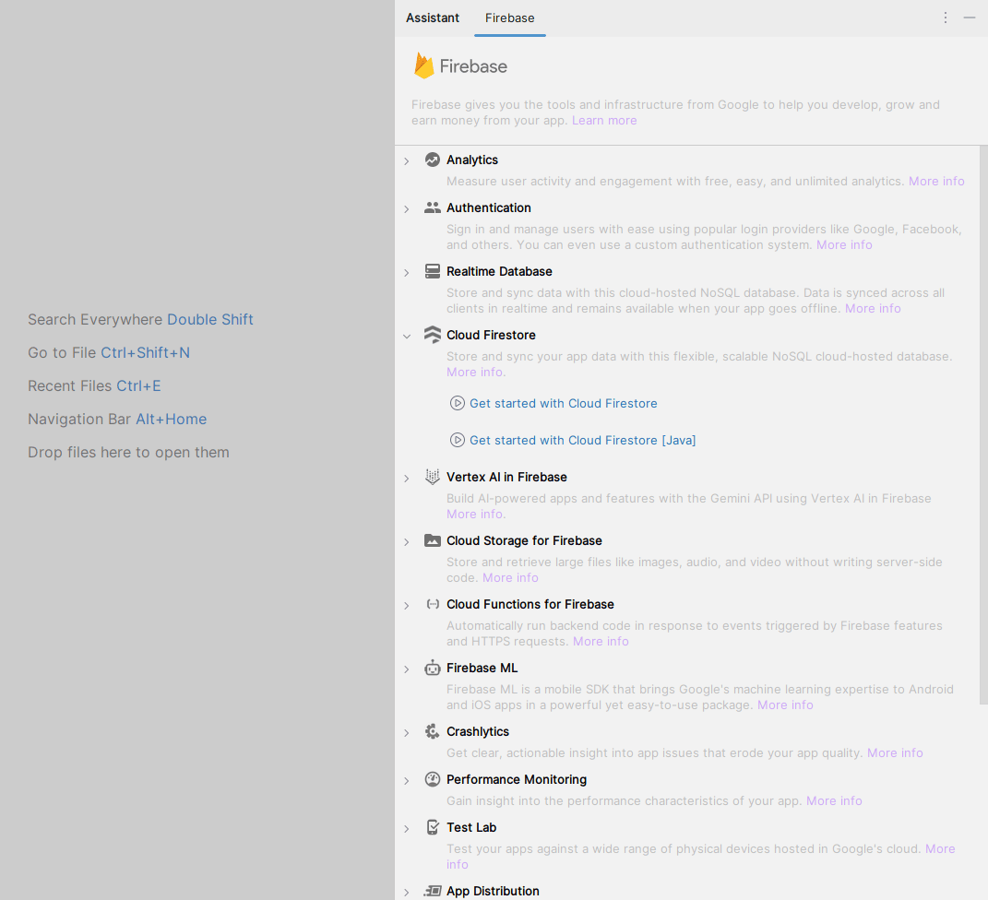Screen dimensions: 988x900
Task: Open More info link under Vertex AI
Action: pyautogui.click(x=474, y=514)
